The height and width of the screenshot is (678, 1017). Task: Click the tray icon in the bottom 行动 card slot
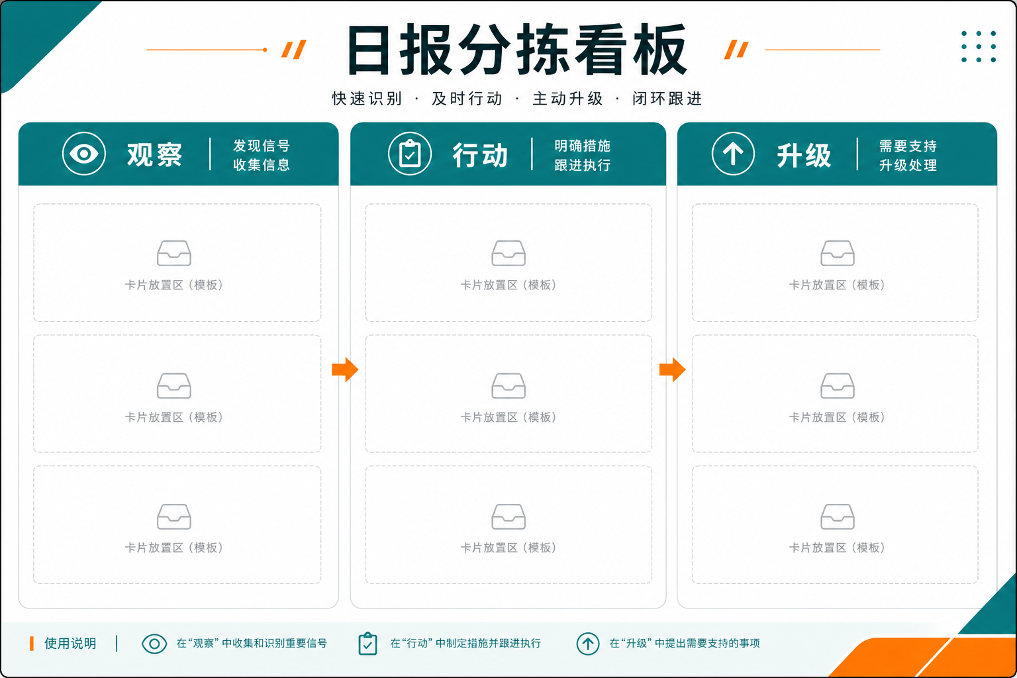coord(508,516)
